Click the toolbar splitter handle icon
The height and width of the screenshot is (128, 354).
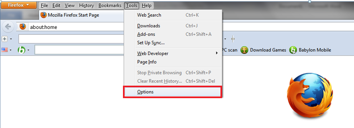point(233,39)
